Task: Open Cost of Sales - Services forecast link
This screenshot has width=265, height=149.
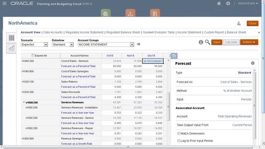Action: (78, 66)
